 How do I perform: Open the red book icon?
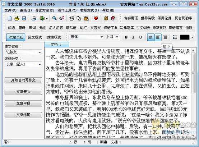click(x=113, y=18)
